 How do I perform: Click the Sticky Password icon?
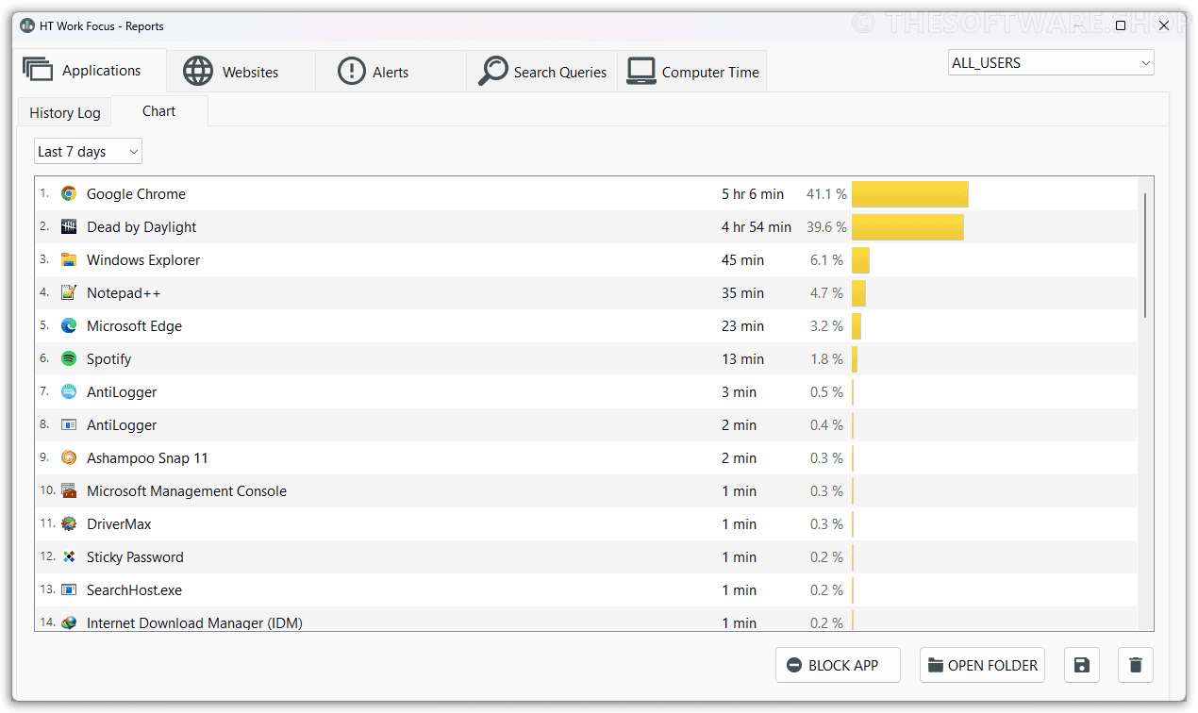69,557
